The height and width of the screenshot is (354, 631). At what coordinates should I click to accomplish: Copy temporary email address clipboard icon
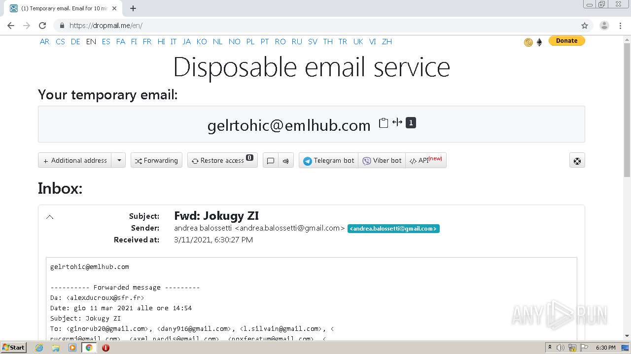click(384, 123)
